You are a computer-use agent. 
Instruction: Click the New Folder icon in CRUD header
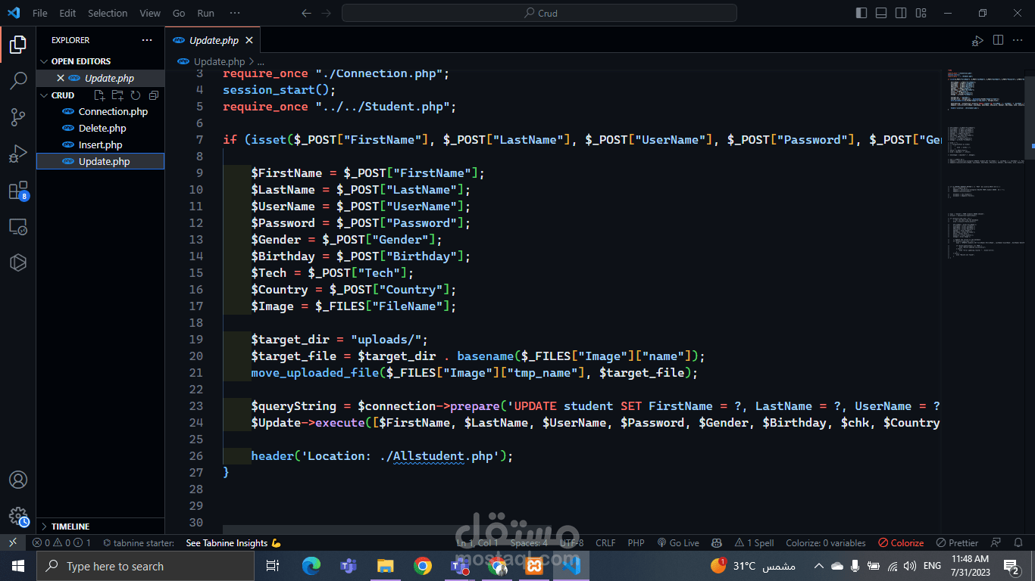pyautogui.click(x=117, y=95)
